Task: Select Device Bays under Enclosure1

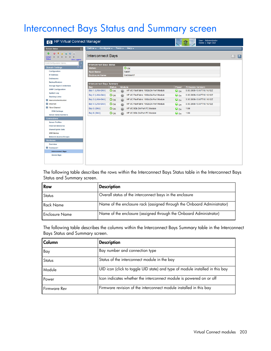Action: point(56,155)
